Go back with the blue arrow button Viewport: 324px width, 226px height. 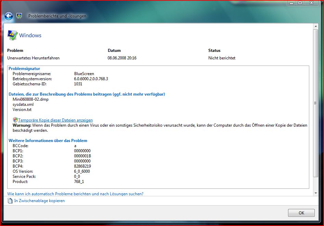pos(9,16)
